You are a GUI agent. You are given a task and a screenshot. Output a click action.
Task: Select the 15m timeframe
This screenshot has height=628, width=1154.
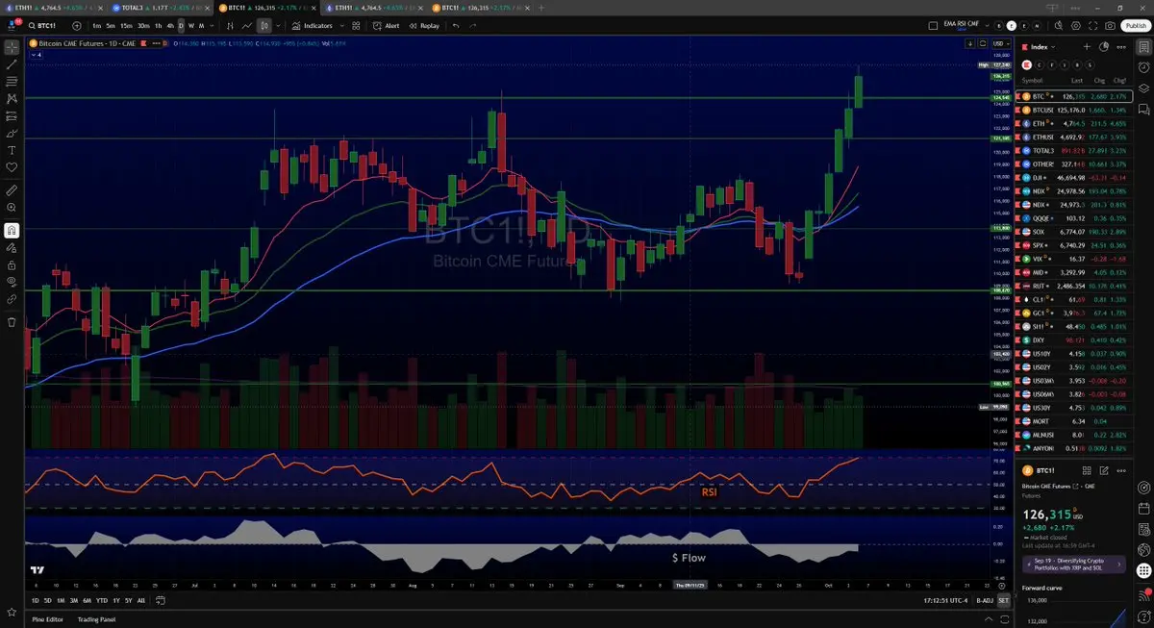pyautogui.click(x=126, y=26)
